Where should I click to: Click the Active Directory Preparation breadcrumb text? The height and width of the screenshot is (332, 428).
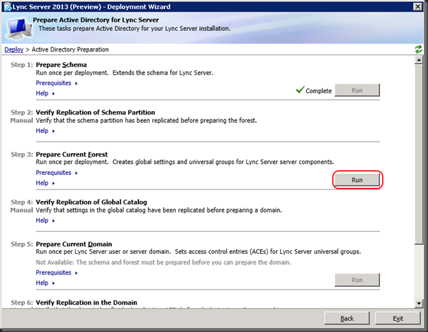click(70, 49)
